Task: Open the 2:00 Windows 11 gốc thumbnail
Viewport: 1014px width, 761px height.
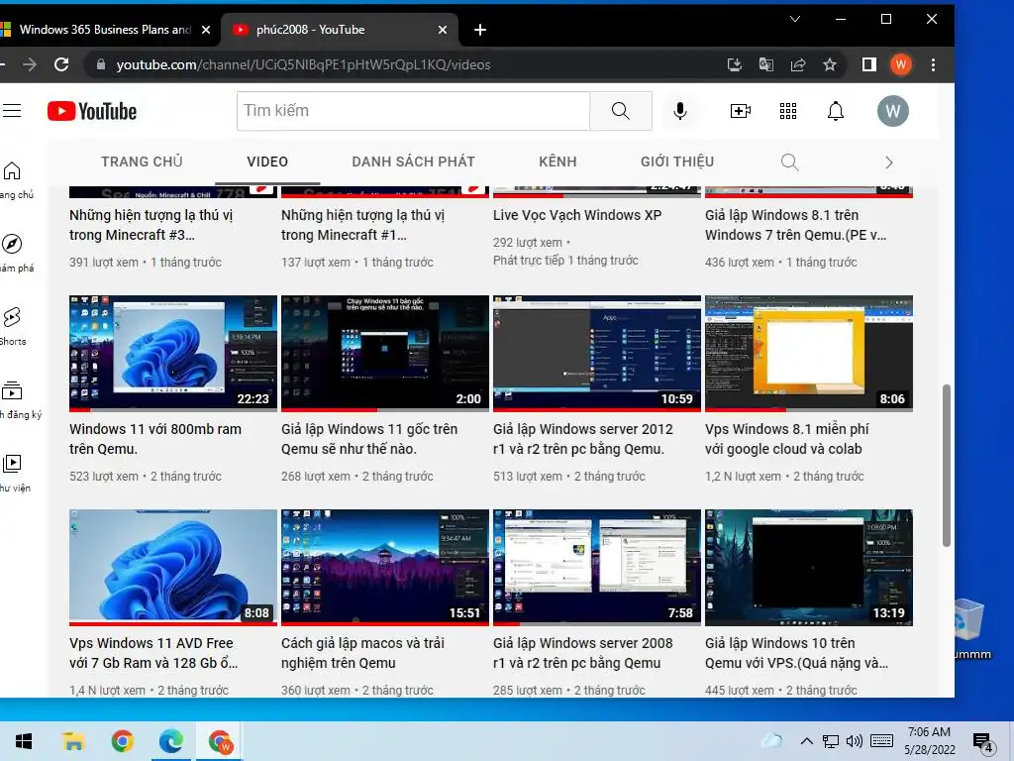Action: (x=385, y=353)
